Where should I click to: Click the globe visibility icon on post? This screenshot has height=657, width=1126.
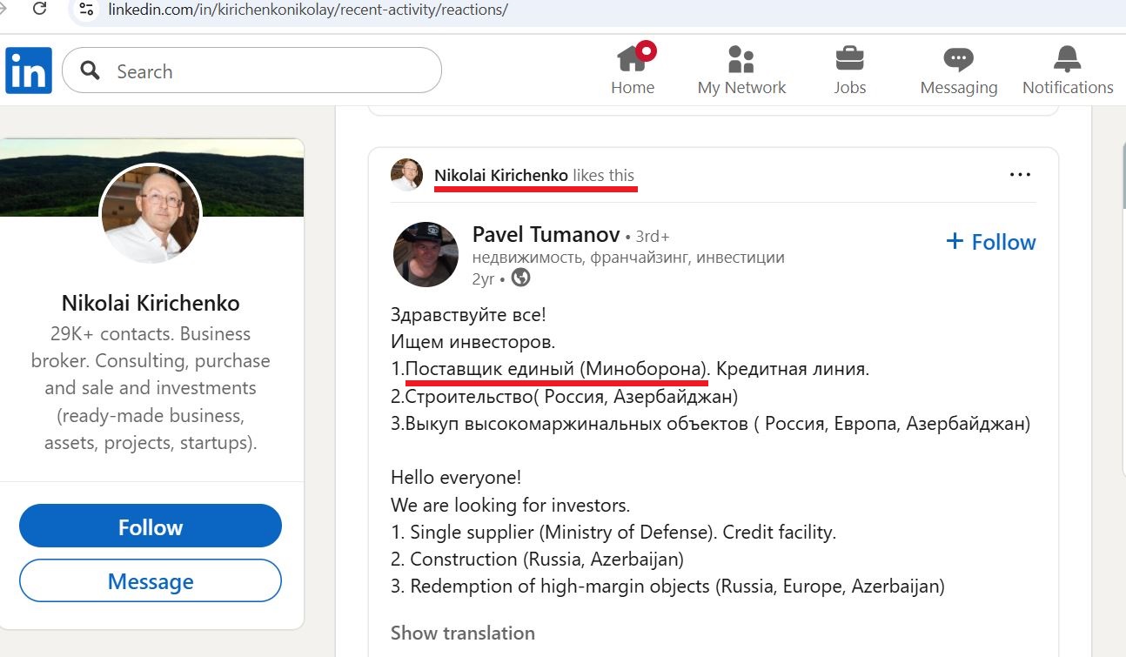(520, 278)
